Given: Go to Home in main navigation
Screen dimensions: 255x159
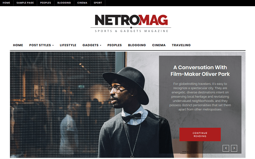Looking at the screenshot, I should pos(18,45).
